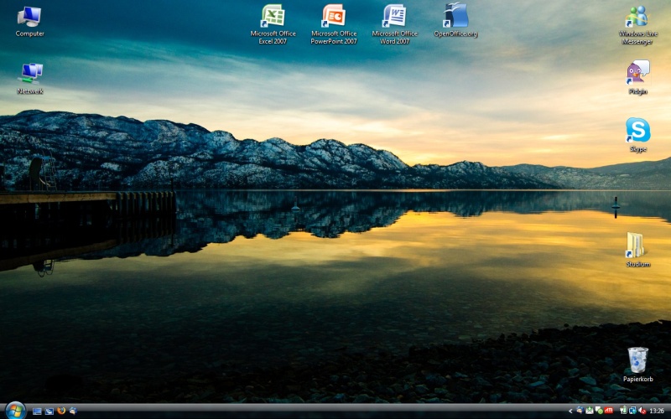The height and width of the screenshot is (419, 671).
Task: Open the Windows Start menu orb
Action: pos(14,411)
